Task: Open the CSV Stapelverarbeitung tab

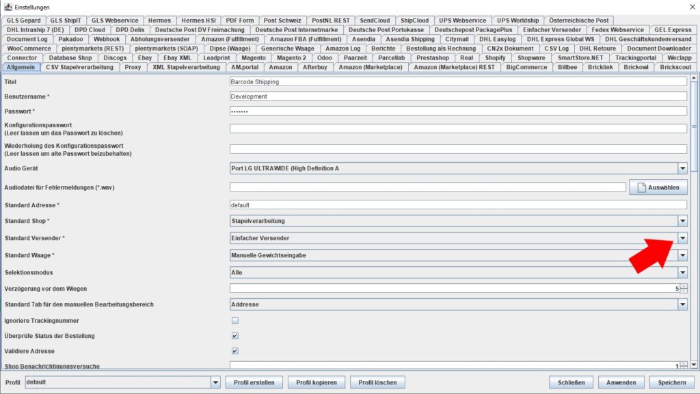Action: pyautogui.click(x=79, y=67)
